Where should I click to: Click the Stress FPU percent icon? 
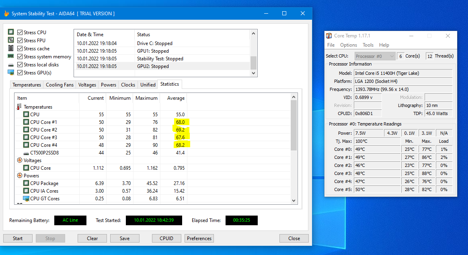11,40
